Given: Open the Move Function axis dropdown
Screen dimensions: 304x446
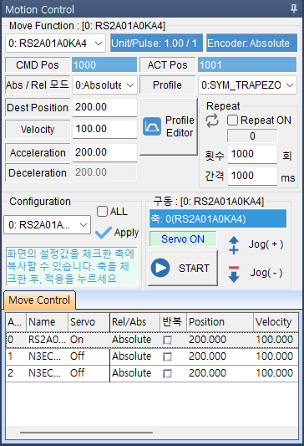Looking at the screenshot, I should [55, 44].
